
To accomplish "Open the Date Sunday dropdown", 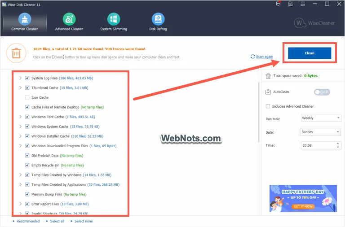I will tap(321, 132).
